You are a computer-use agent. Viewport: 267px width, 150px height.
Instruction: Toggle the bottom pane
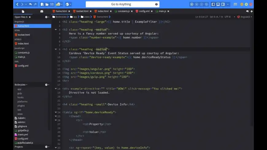pos(218,4)
